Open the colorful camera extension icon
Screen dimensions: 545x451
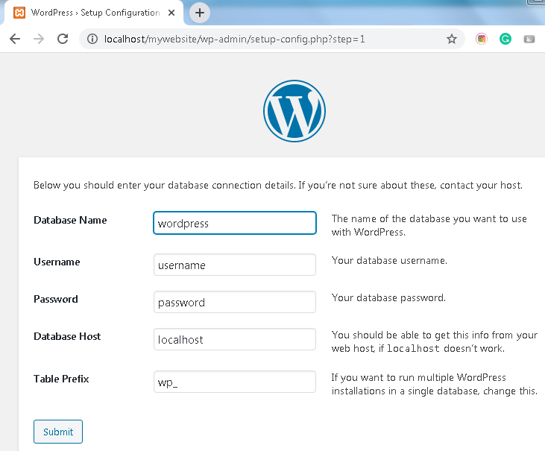pos(482,39)
